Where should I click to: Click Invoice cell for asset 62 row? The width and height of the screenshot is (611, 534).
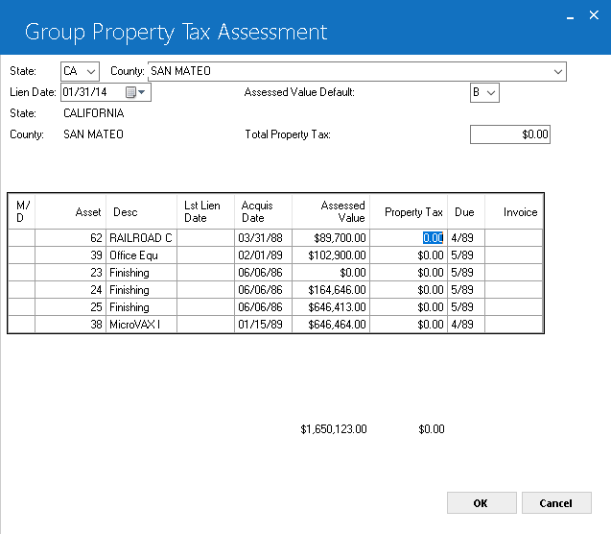point(513,238)
